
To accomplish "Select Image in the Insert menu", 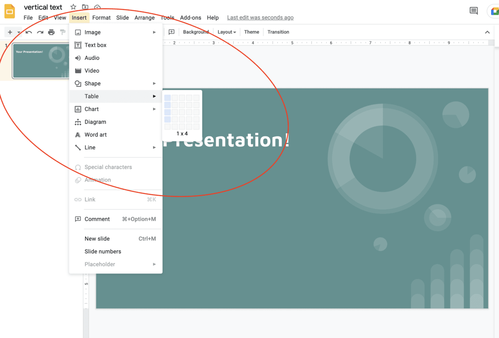I will (116, 32).
